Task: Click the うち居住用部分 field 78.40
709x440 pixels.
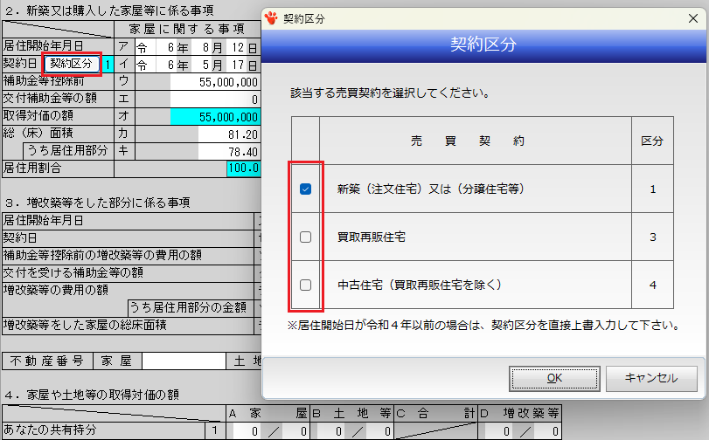Action: click(228, 151)
